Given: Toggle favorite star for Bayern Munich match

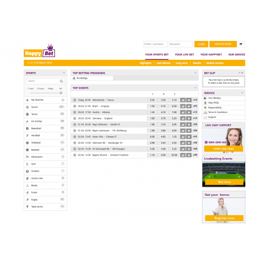Looking at the screenshot, I should pos(189,155).
